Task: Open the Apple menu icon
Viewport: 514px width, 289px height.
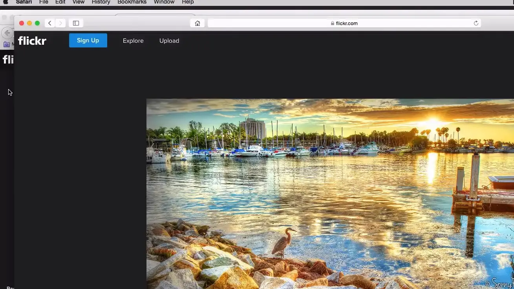Action: [x=5, y=2]
